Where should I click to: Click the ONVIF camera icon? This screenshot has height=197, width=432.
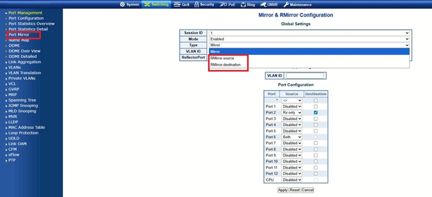pos(263,4)
